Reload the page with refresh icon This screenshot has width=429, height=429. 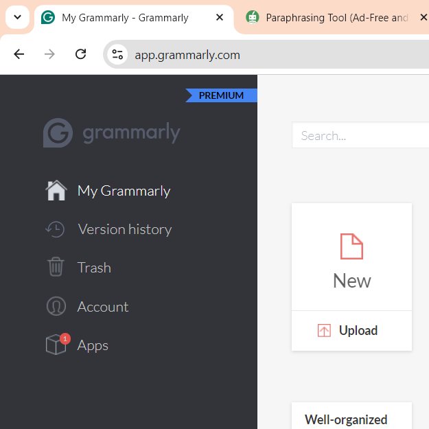click(81, 54)
